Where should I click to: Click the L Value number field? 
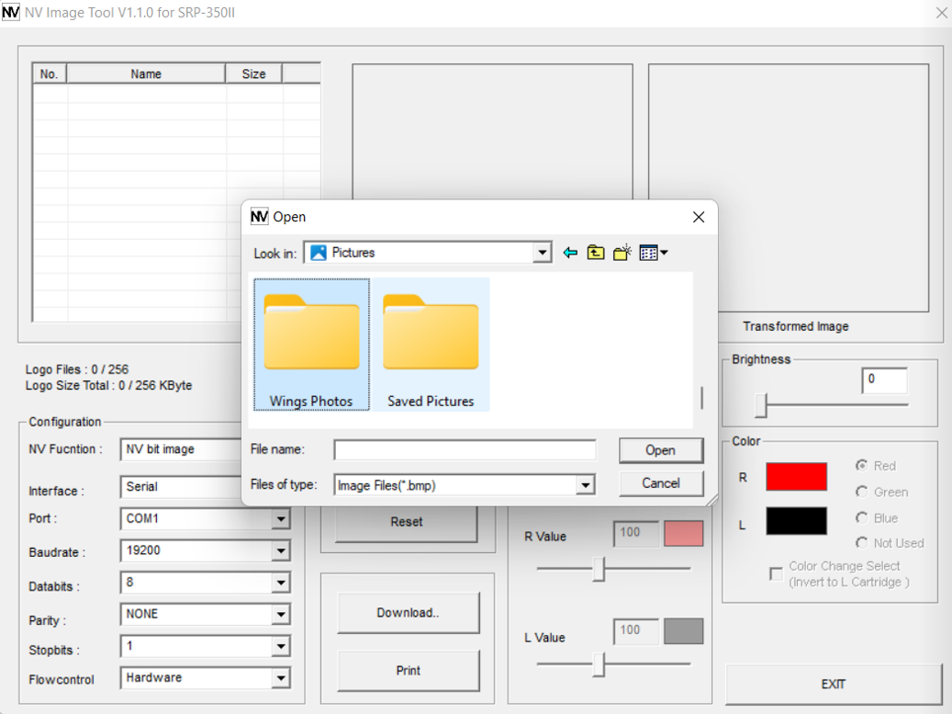click(636, 630)
